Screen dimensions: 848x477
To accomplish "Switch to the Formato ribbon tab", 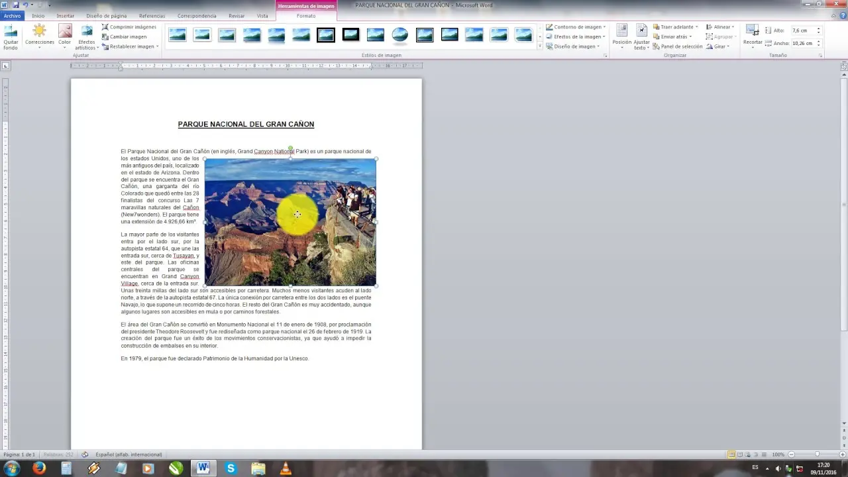I will coord(306,16).
